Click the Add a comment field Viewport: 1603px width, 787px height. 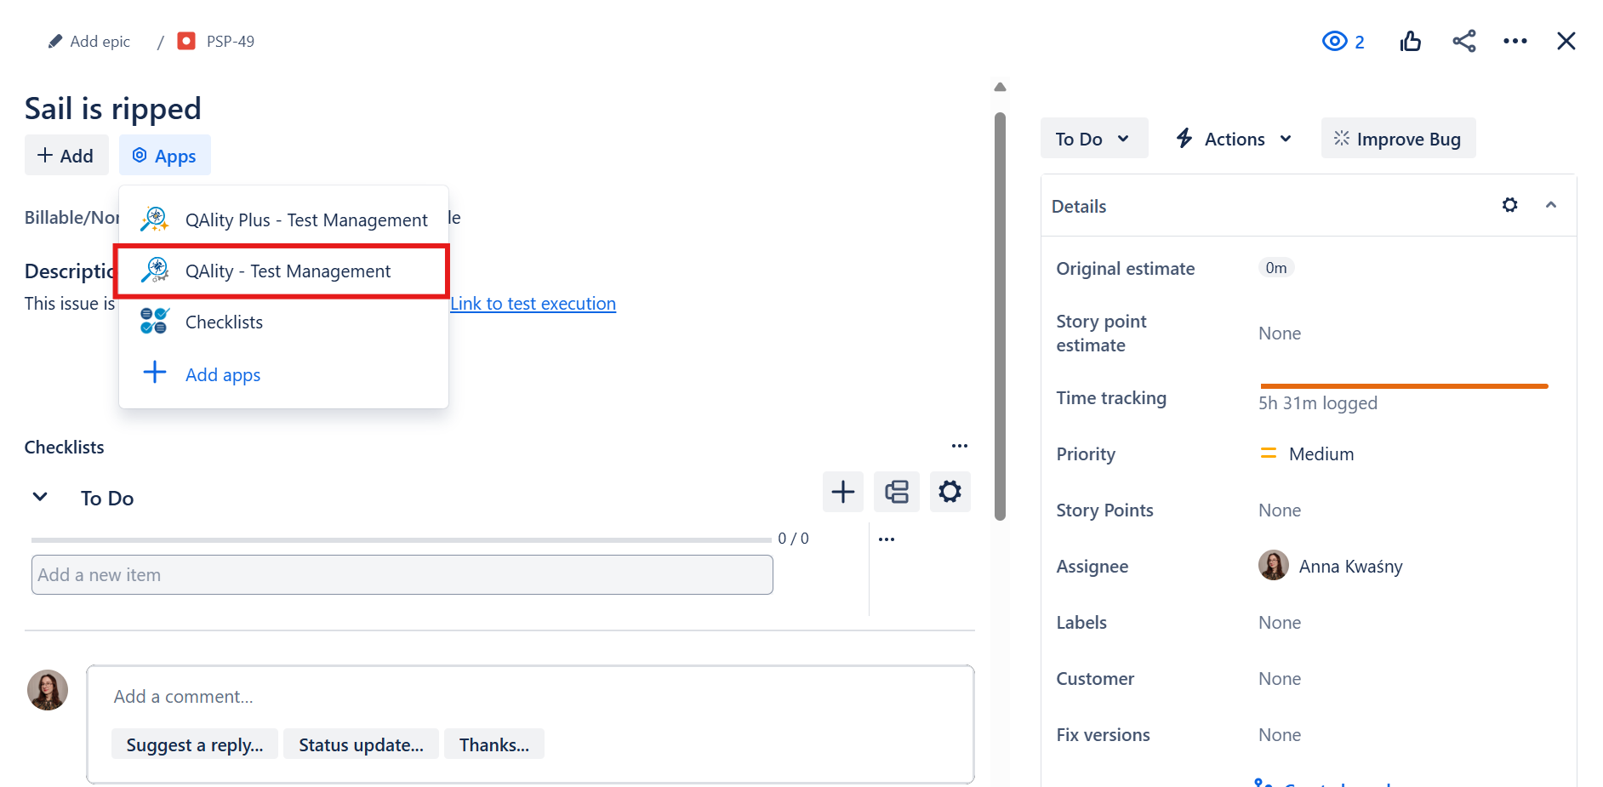click(530, 697)
